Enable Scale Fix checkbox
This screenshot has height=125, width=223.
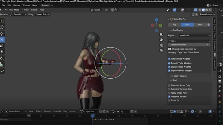click(x=169, y=101)
